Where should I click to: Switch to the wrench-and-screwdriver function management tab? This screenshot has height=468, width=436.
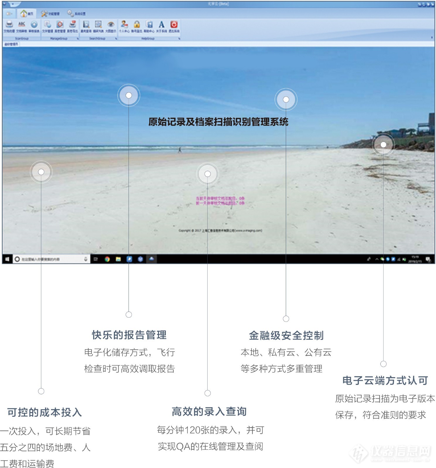coord(50,13)
